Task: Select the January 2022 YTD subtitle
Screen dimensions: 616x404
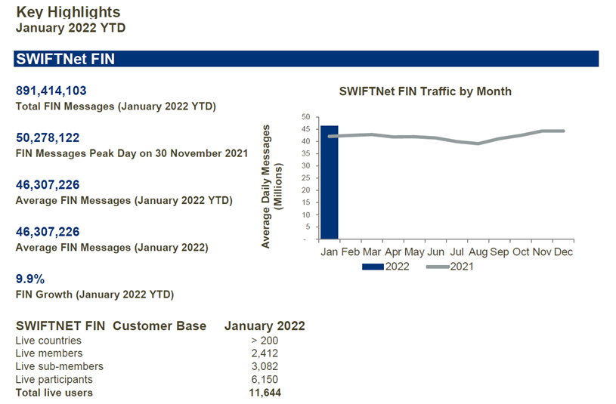Action: [x=71, y=28]
